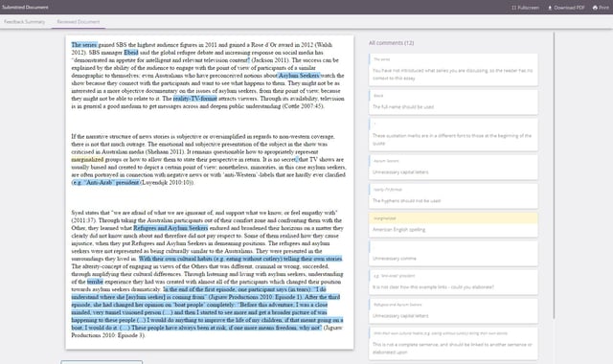The height and width of the screenshot is (364, 613).
Task: Open the 'Unnecessary comma' comment card
Action: point(453,253)
